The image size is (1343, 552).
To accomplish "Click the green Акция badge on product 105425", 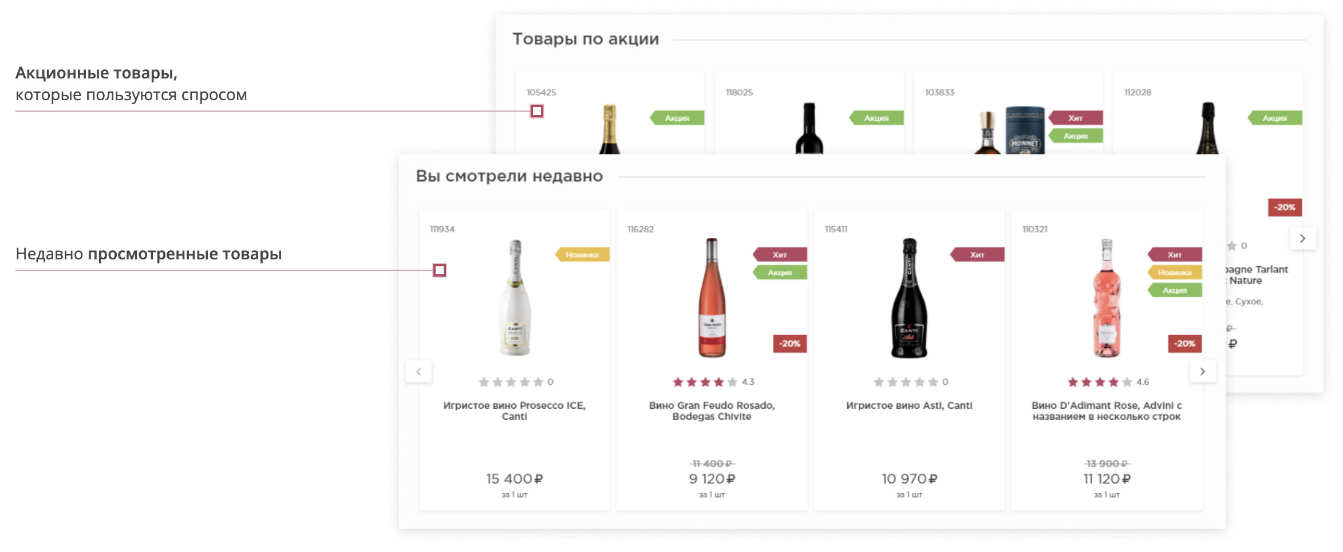I will (677, 118).
